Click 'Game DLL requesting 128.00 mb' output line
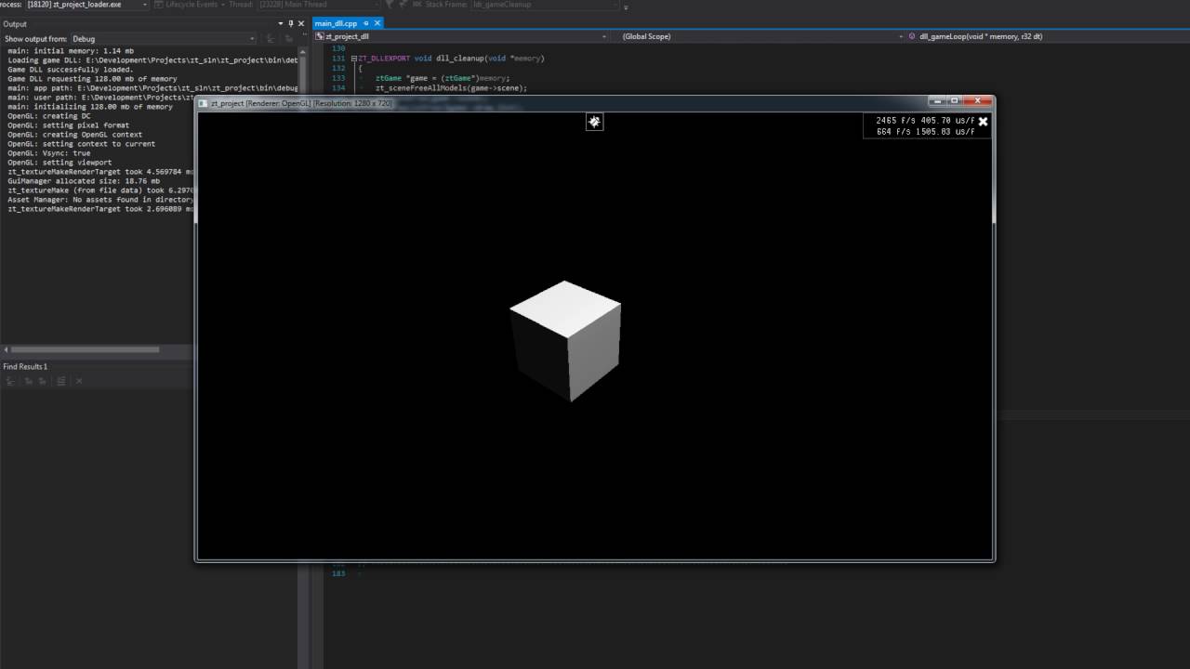Viewport: 1190px width, 669px height. click(x=92, y=79)
